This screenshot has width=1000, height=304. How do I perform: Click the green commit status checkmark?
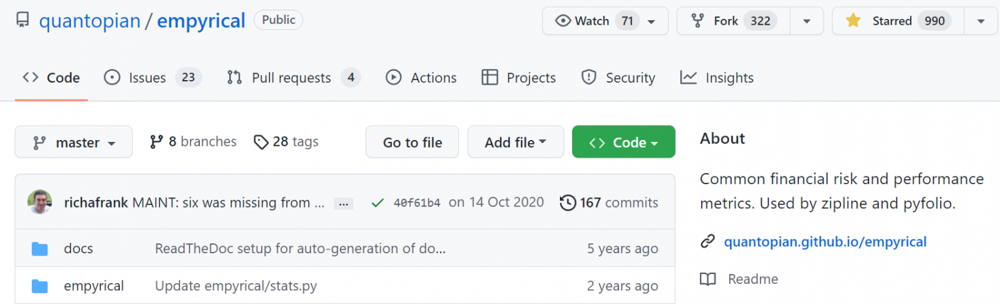(x=377, y=202)
